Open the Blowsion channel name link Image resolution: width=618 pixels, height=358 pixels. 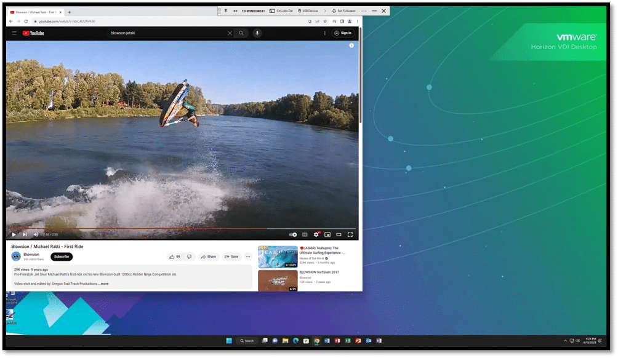tap(31, 255)
